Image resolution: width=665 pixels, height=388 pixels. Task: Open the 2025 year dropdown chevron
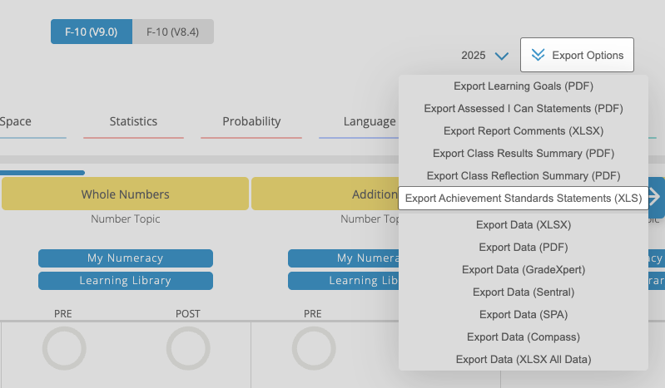point(502,56)
